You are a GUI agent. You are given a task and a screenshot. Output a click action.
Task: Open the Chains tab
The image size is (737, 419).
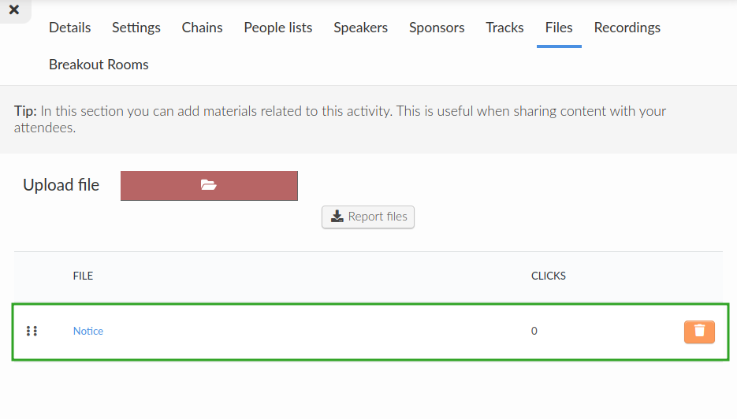pos(202,28)
